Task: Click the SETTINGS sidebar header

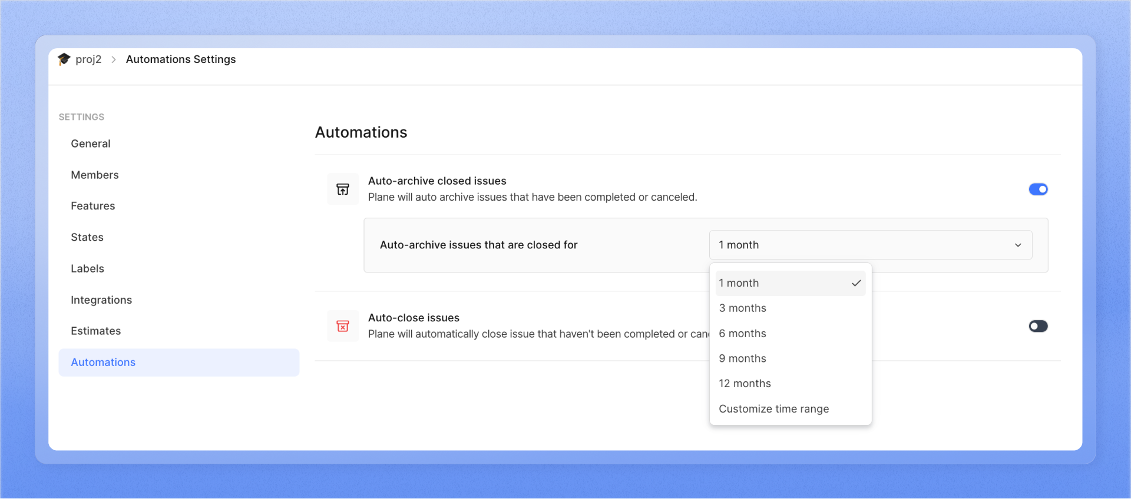Action: pos(81,117)
